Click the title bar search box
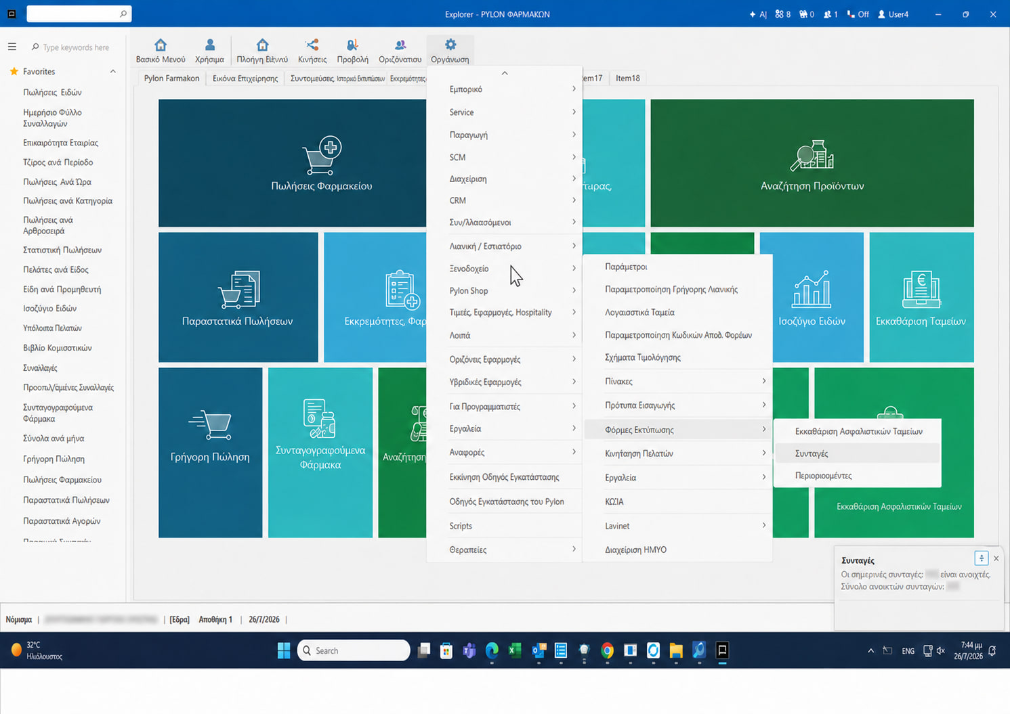The height and width of the screenshot is (714, 1010). (x=79, y=14)
